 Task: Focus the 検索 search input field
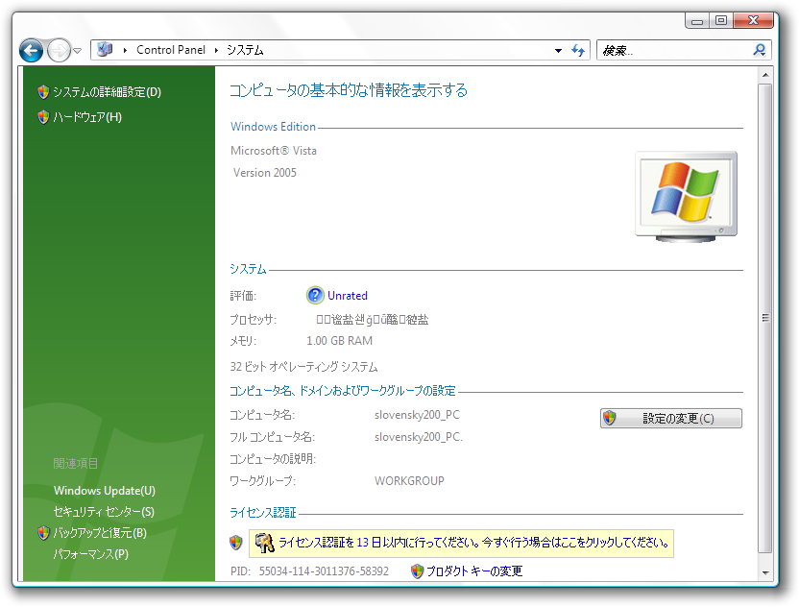click(x=672, y=50)
